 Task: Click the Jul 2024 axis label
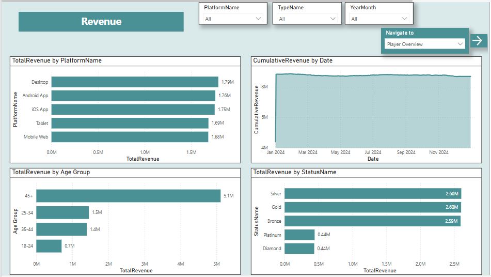coord(373,152)
